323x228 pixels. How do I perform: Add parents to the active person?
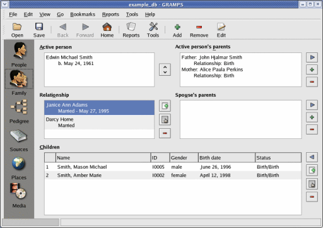(x=312, y=69)
